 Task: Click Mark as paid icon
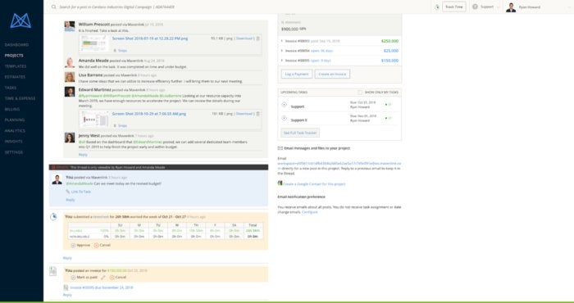pos(73,278)
